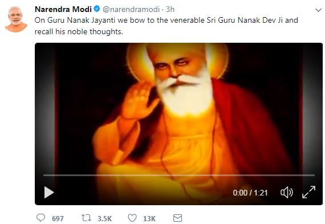The width and height of the screenshot is (325, 224).
Task: Open the tweet's 3h timestamp
Action: 170,9
